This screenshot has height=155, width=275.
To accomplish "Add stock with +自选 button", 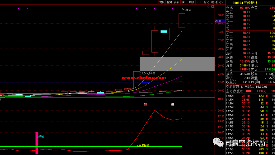I will [214, 2].
